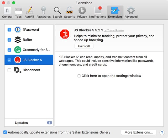The image size is (168, 138).
Task: Open the Passwords key icon pane
Action: pyautogui.click(x=44, y=12)
